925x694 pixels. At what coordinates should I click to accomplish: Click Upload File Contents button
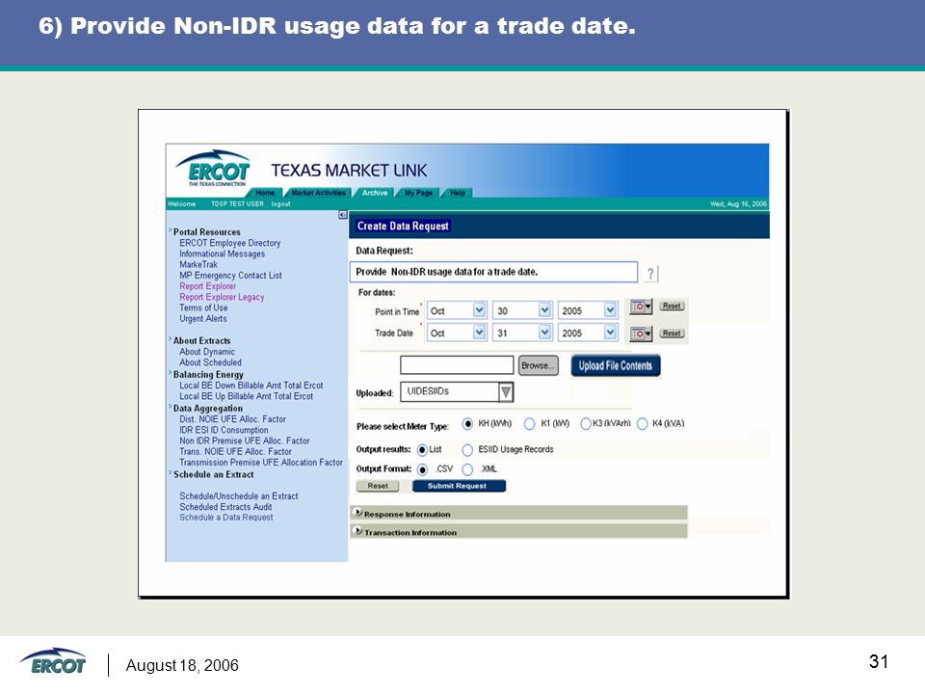pos(616,366)
